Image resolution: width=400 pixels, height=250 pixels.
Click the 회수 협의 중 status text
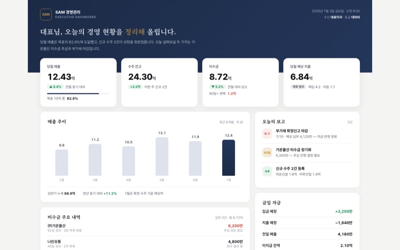click(x=235, y=246)
